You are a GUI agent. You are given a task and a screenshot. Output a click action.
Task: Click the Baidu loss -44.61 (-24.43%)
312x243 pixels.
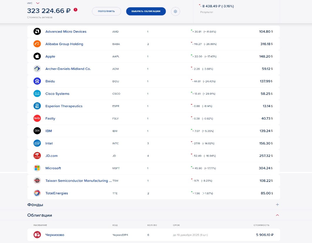(204, 81)
